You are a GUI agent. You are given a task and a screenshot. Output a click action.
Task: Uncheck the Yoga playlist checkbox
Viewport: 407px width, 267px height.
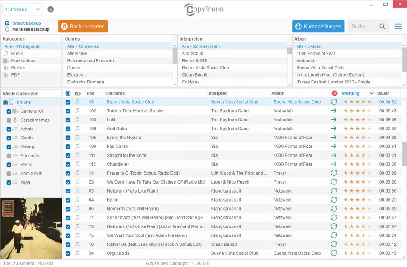click(x=9, y=183)
